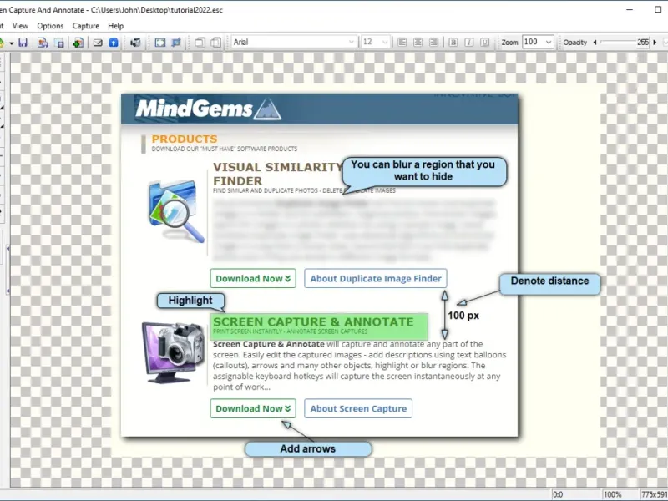Click the camera and monitor product image
668x501 pixels.
click(174, 352)
